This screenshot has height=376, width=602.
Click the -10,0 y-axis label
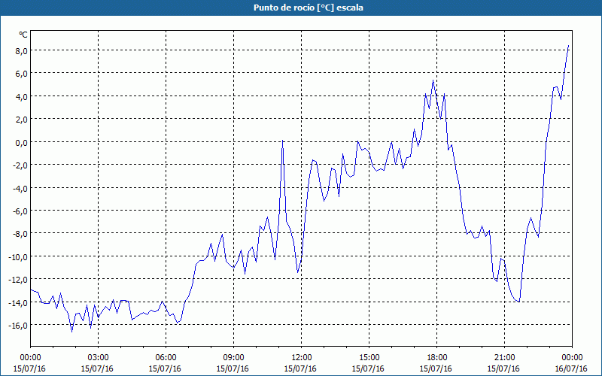(x=18, y=256)
